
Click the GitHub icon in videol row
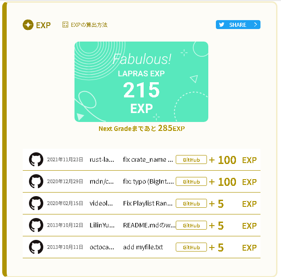(36, 203)
